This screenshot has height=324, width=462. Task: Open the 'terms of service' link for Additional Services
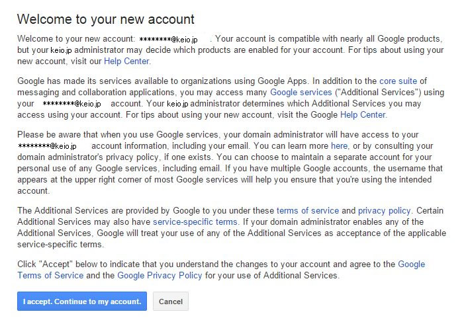pyautogui.click(x=307, y=211)
